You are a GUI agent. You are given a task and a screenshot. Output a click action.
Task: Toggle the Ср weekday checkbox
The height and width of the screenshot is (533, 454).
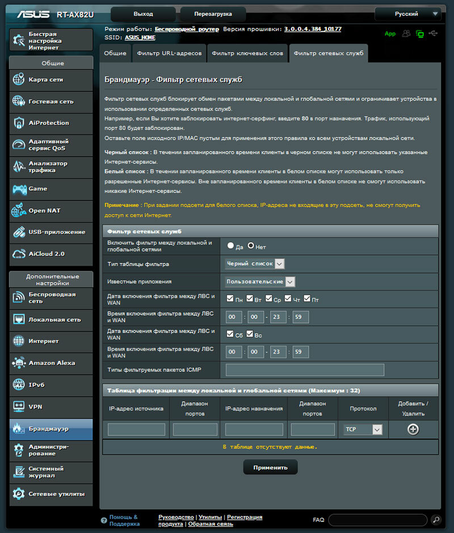(269, 299)
